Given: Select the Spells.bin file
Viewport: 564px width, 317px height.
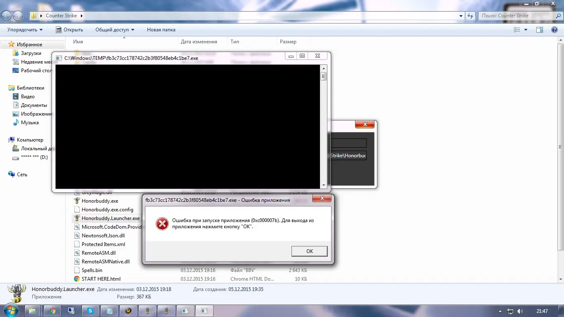Looking at the screenshot, I should [92, 270].
